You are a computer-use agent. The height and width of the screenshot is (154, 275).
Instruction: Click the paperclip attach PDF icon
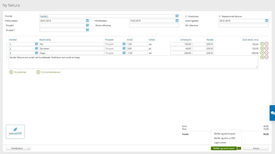15,129
